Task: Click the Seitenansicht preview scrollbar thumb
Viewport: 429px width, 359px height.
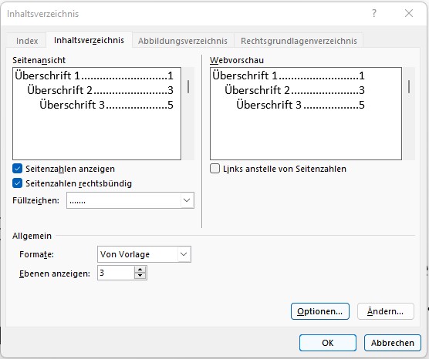Action: 188,86
